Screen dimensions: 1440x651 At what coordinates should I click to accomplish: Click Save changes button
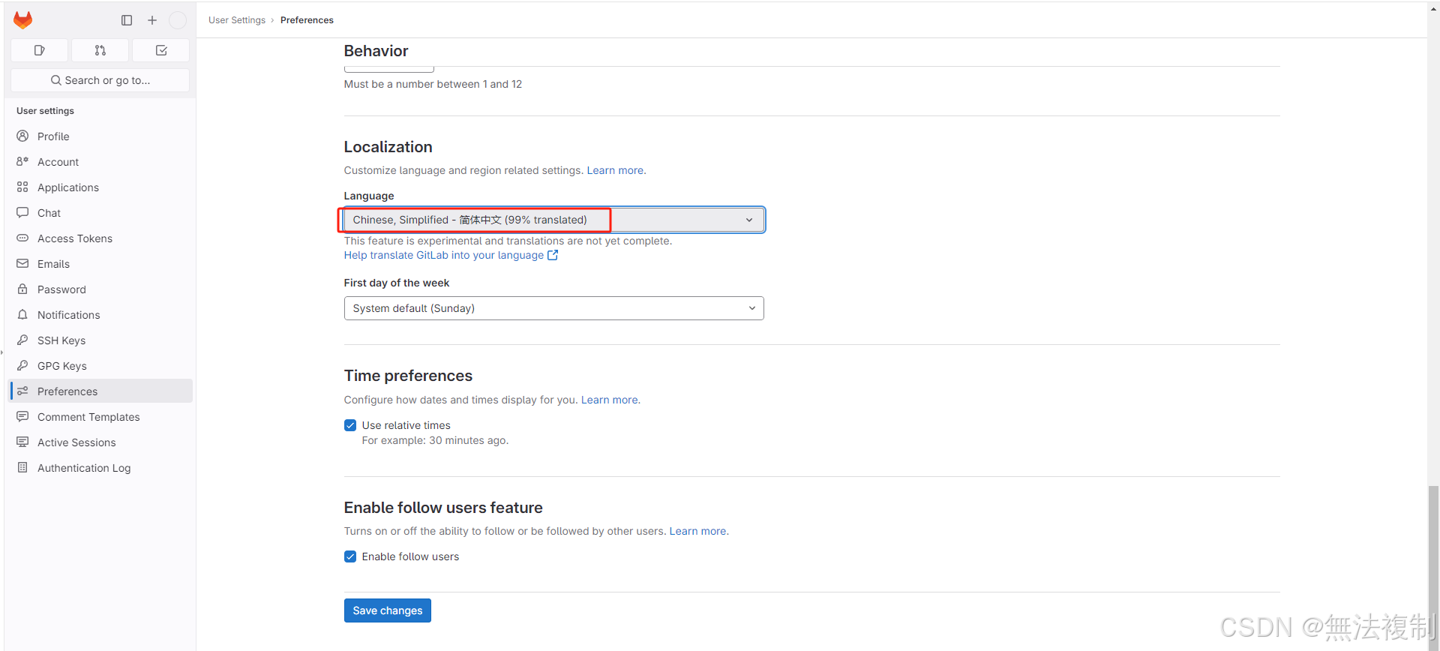coord(388,610)
